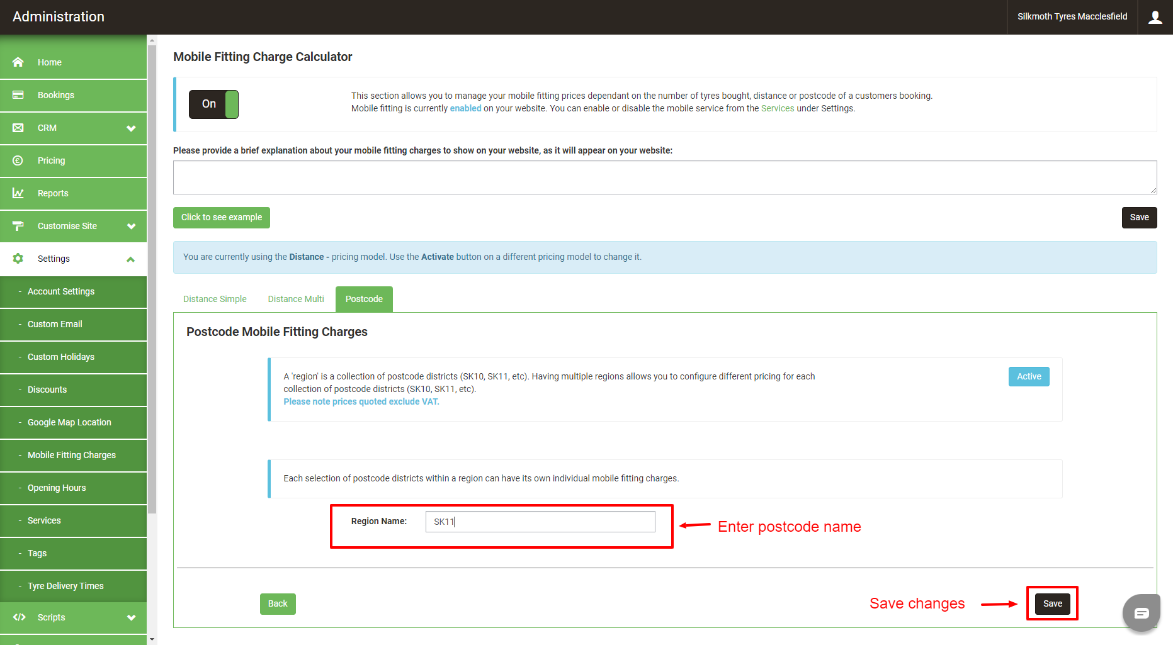Click the Region Name input field

click(540, 522)
